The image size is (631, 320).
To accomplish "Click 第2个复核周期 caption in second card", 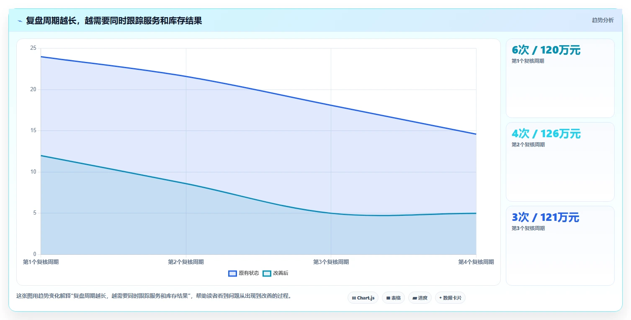I will tap(528, 145).
